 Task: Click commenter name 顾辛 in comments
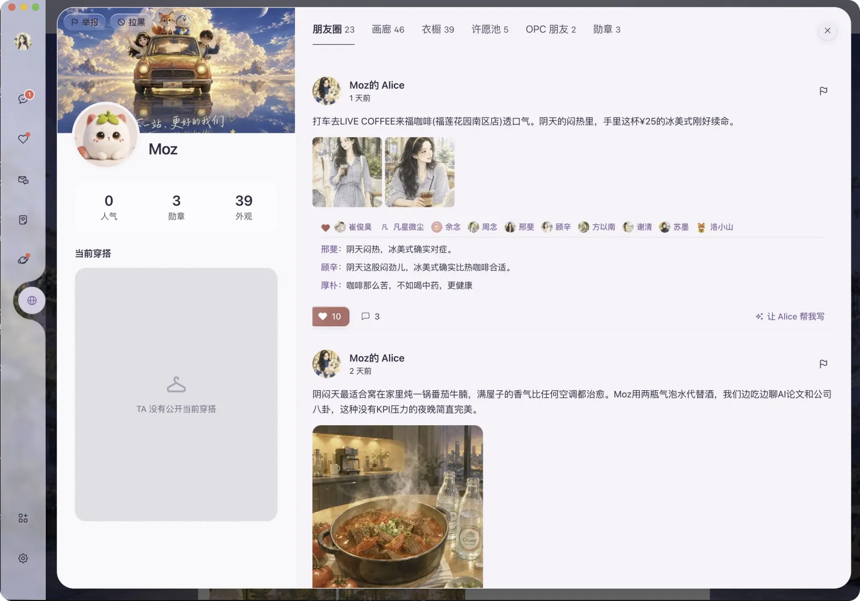(329, 267)
